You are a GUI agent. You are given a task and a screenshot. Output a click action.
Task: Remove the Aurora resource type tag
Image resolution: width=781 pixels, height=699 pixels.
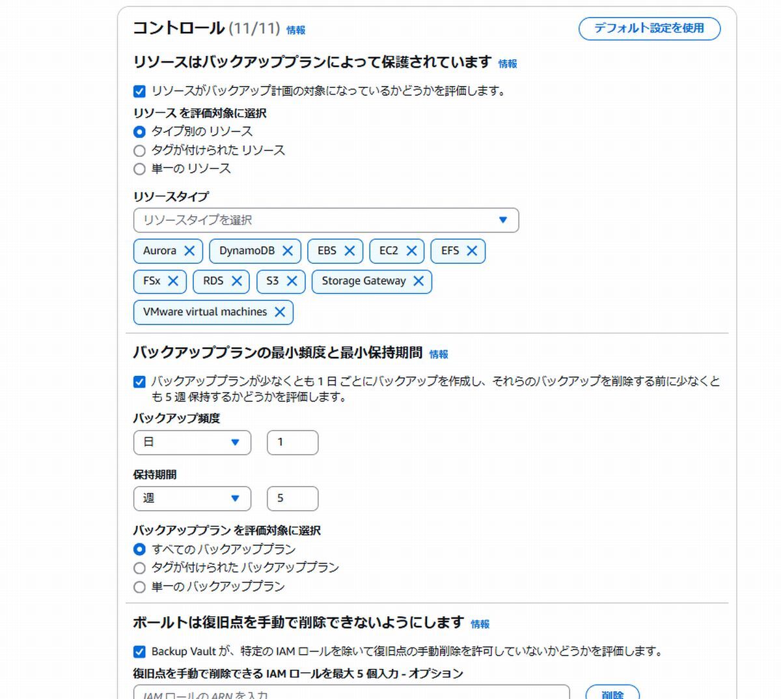pyautogui.click(x=189, y=251)
